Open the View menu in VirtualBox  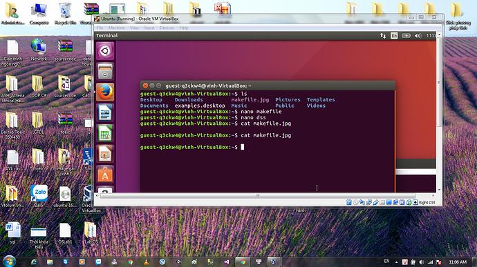(x=135, y=28)
